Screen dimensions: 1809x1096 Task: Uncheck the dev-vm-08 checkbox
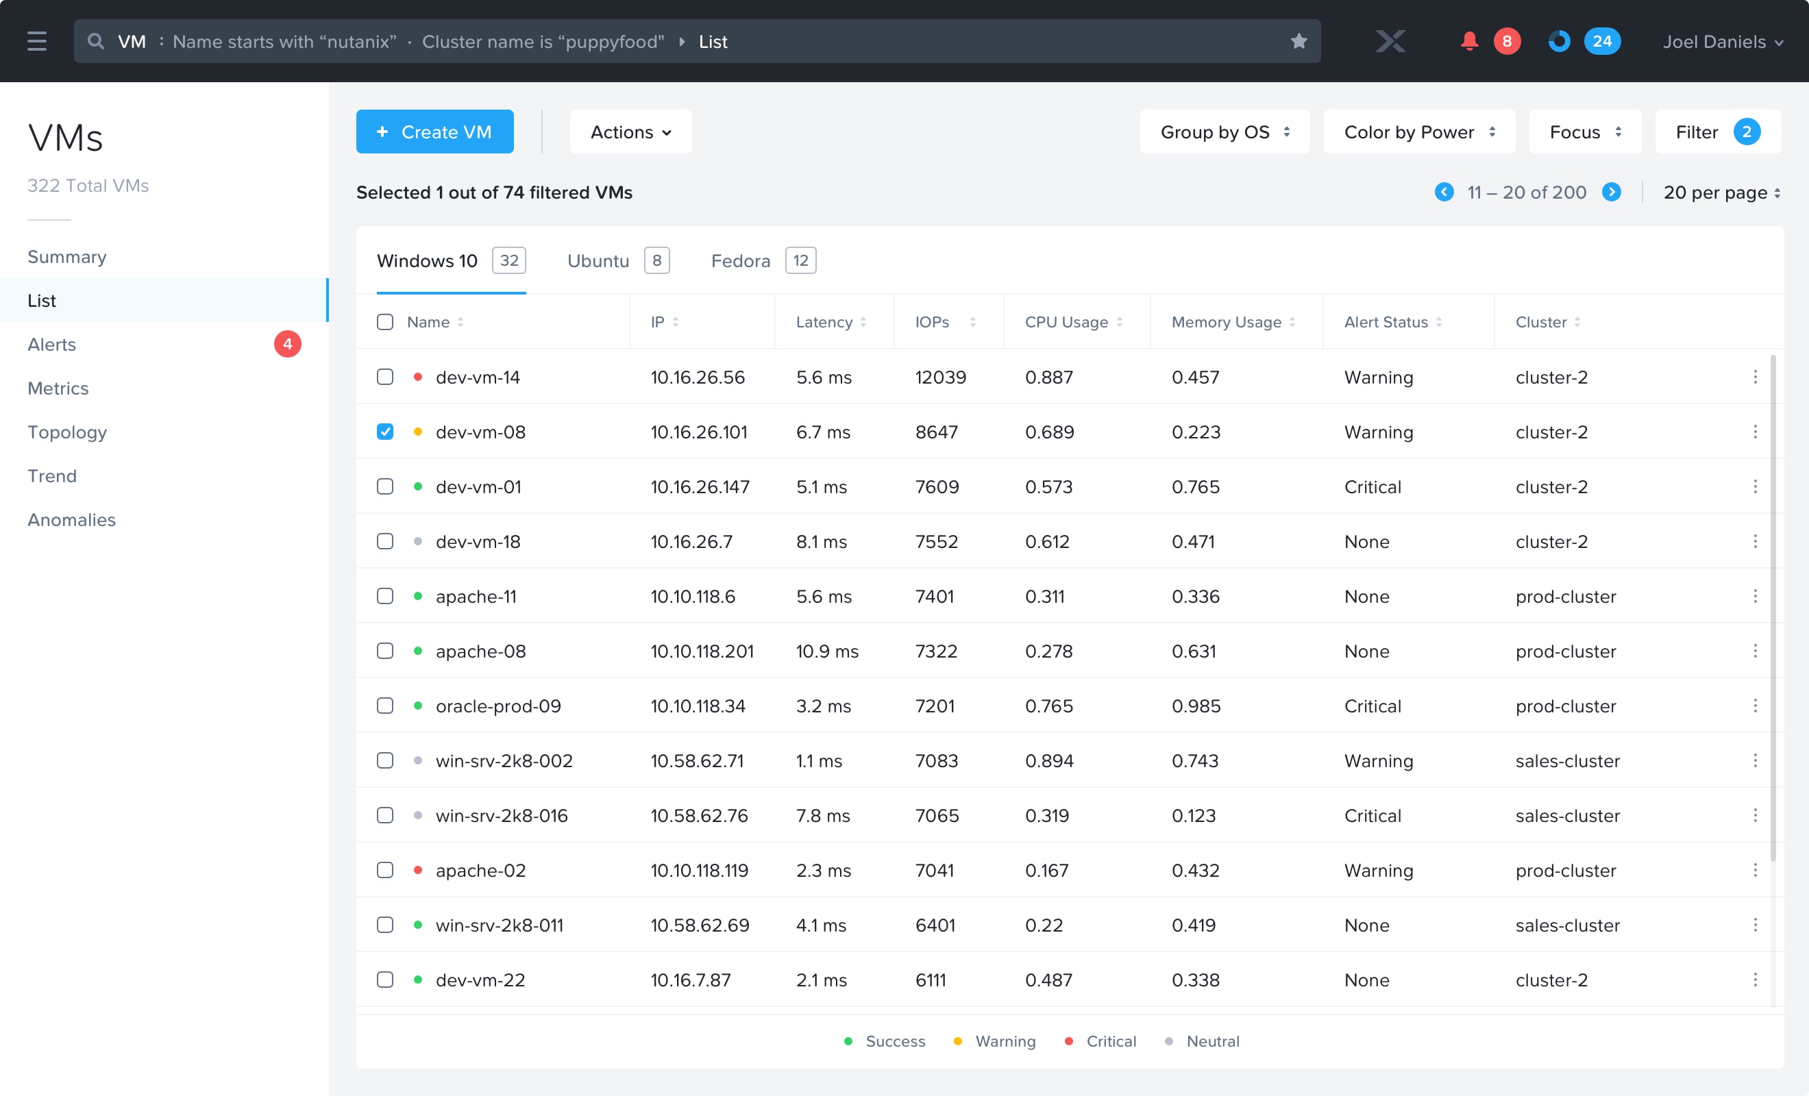[x=384, y=432]
